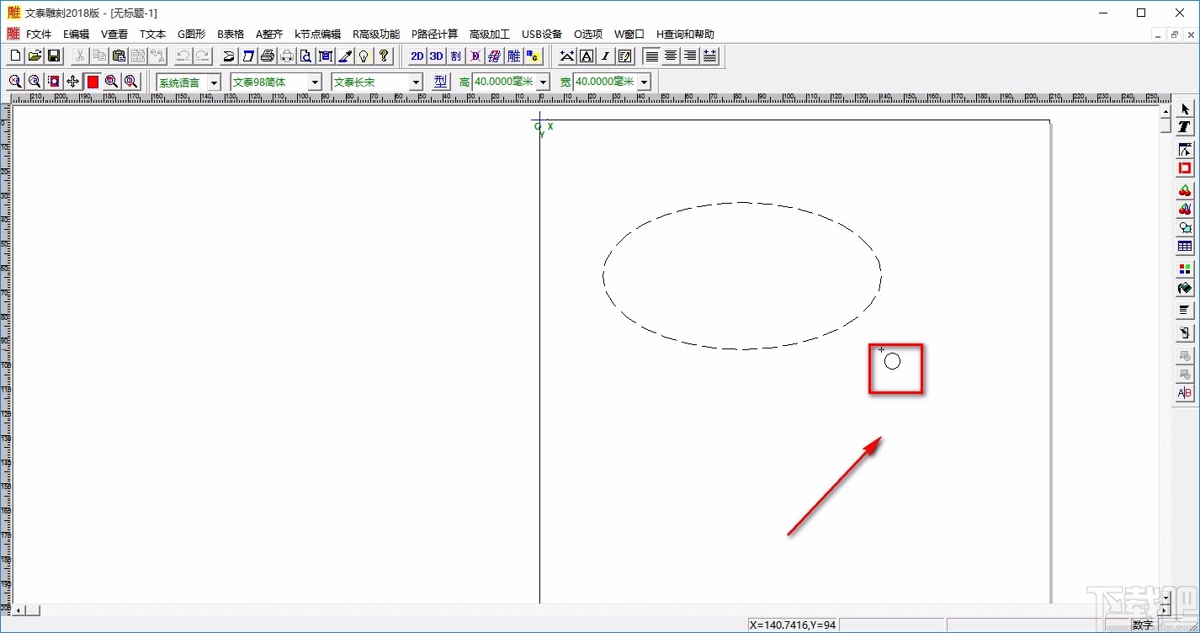Toggle the red square toolbar button
Screen dimensions: 1200x633
(x=93, y=81)
